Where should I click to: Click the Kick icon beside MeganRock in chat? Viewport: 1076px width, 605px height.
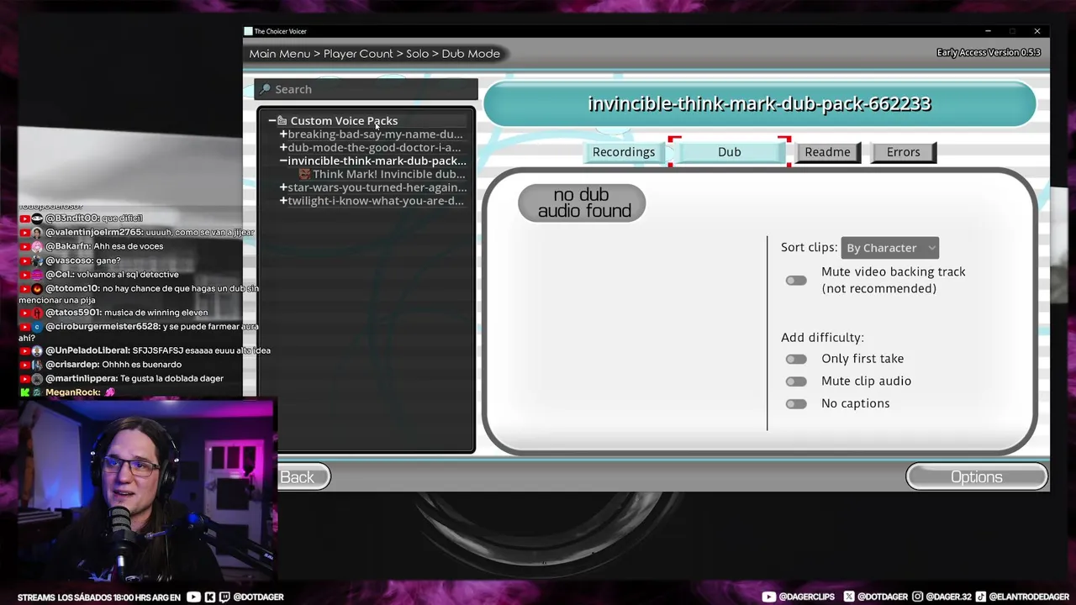(x=25, y=392)
